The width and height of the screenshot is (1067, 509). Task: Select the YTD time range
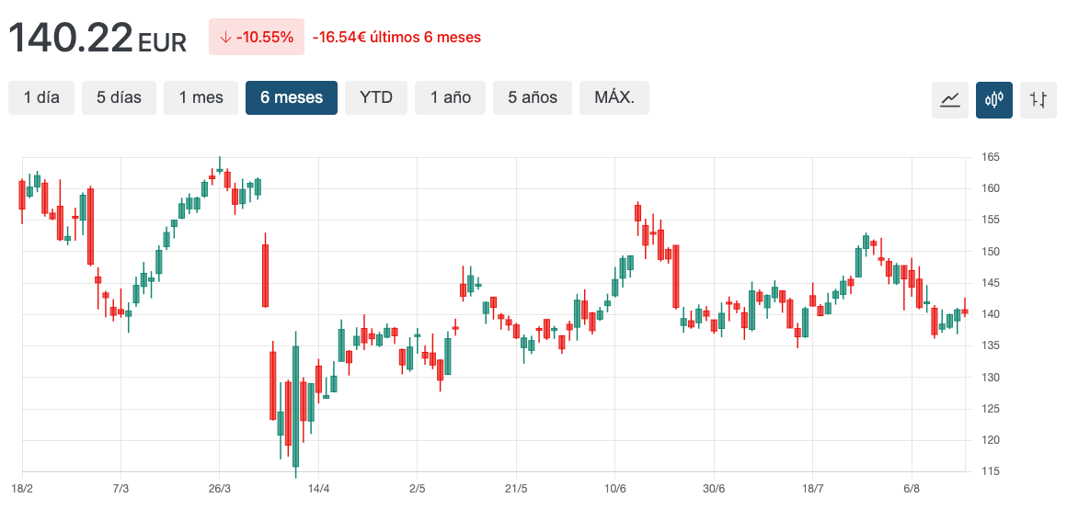(376, 98)
